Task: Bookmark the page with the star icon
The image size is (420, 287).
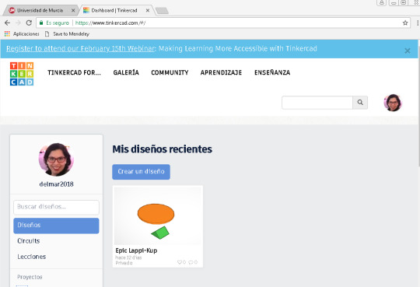Action: (x=405, y=23)
